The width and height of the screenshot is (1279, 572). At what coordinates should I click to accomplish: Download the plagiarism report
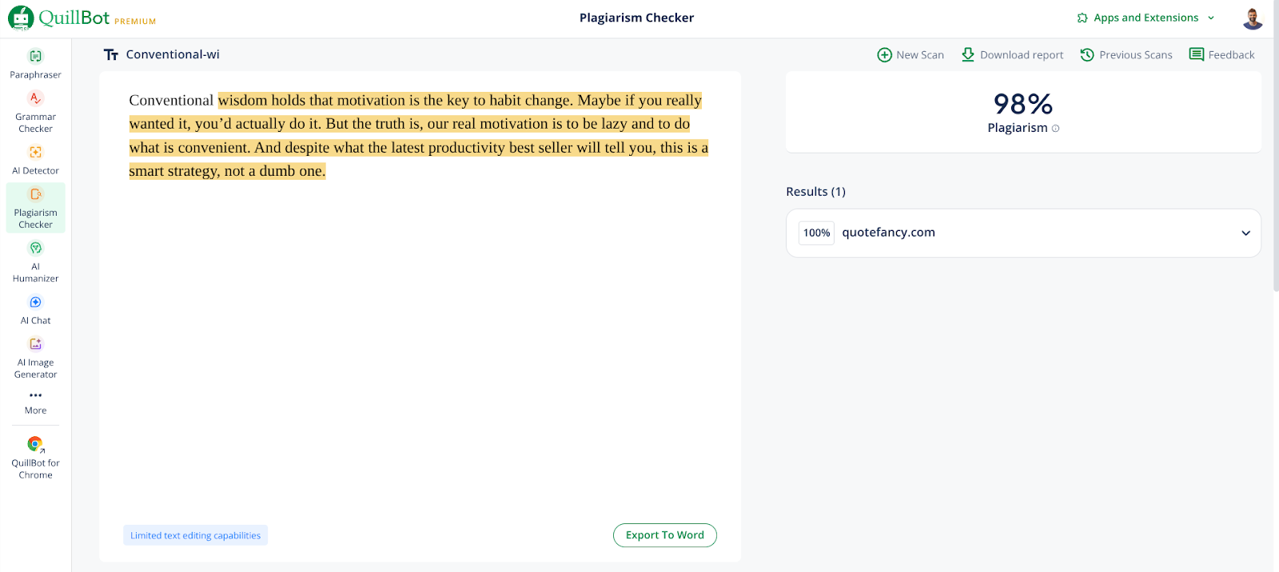coord(1012,55)
